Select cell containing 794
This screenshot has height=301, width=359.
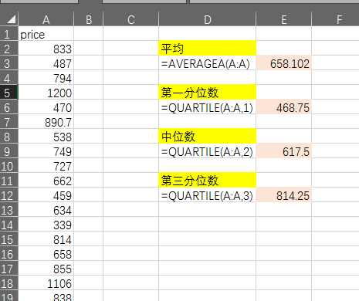[x=46, y=77]
